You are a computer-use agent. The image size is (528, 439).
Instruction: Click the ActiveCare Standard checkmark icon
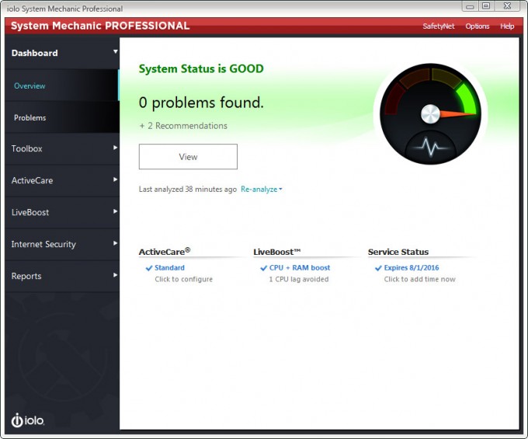pos(149,268)
